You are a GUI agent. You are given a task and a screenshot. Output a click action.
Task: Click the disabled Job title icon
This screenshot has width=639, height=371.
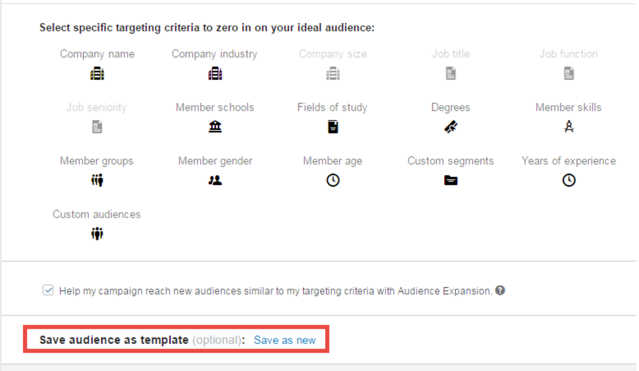coord(451,74)
